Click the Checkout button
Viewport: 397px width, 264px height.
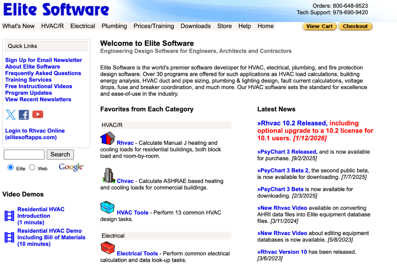click(355, 26)
